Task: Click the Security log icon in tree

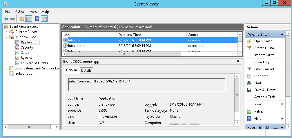Action: pyautogui.click(x=17, y=47)
